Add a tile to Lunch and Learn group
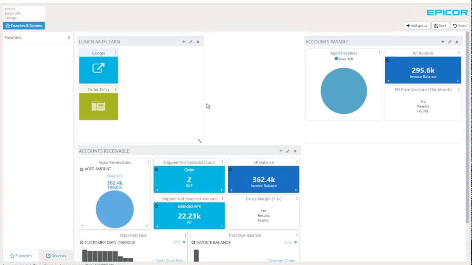Image resolution: width=472 pixels, height=265 pixels. point(184,42)
